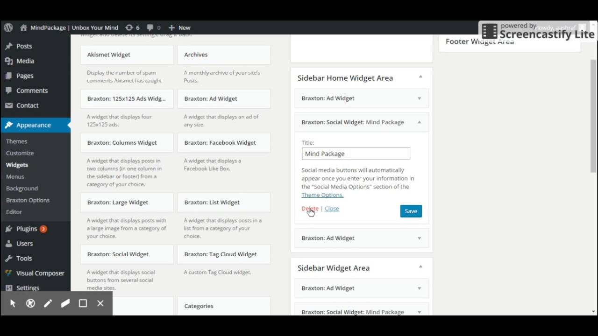Select Braxton: Large Widget
Image resolution: width=598 pixels, height=336 pixels.
pos(127,203)
